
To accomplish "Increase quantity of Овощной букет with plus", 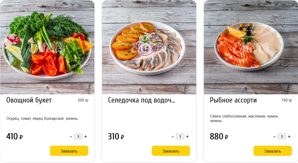I will 86,137.
